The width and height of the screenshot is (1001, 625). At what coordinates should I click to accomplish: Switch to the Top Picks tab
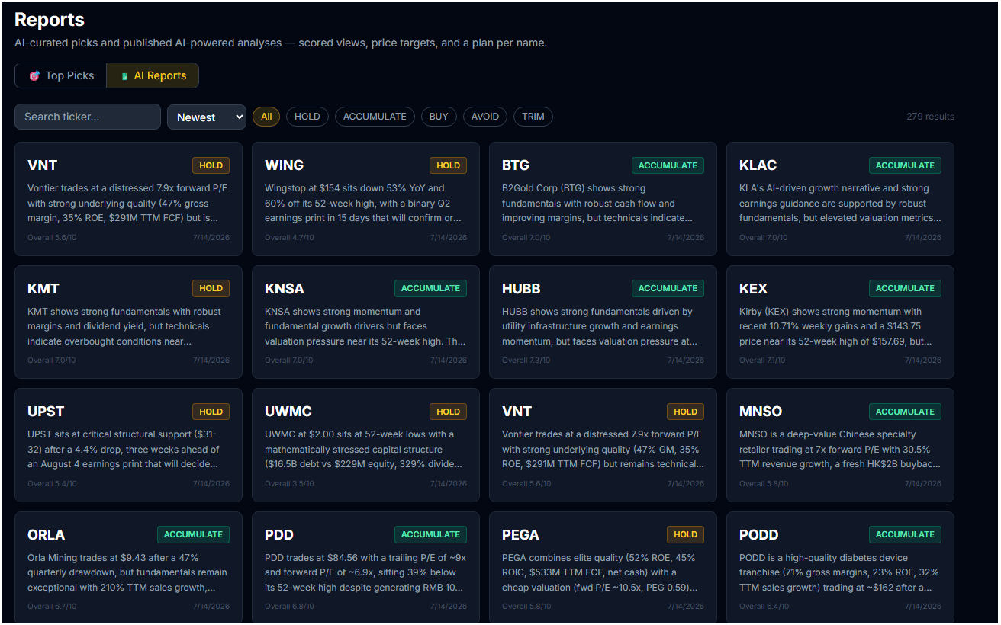click(61, 75)
